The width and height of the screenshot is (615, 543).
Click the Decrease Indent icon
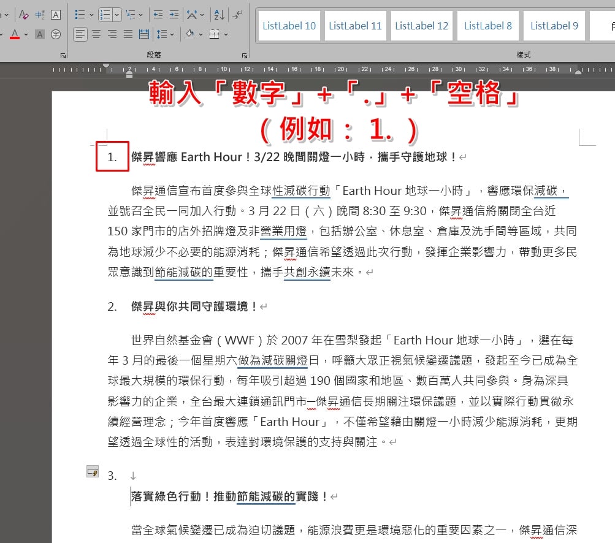(x=158, y=15)
